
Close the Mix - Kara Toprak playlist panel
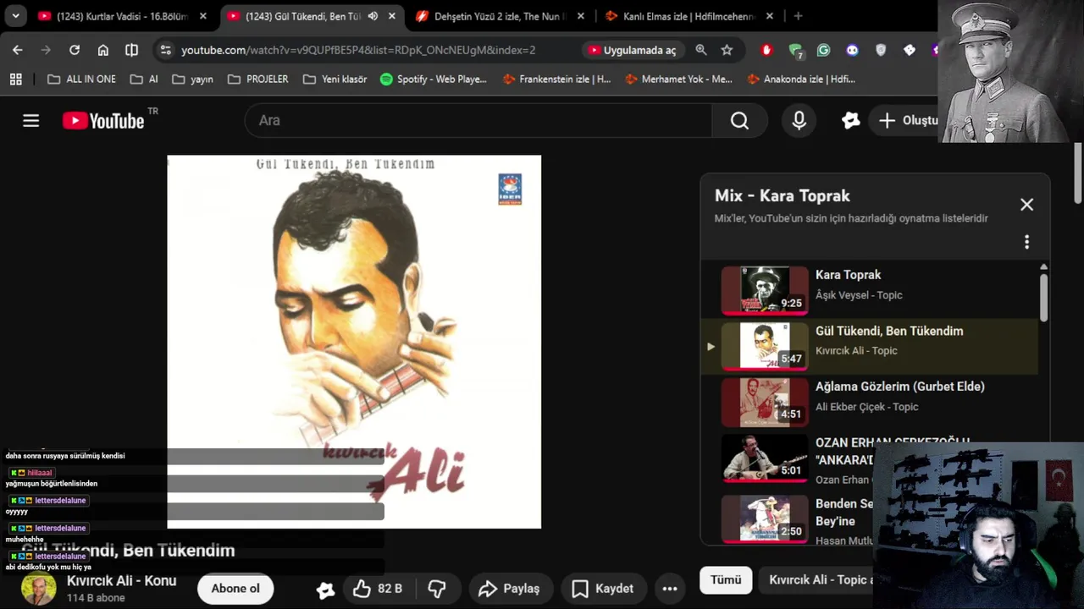[x=1026, y=205]
